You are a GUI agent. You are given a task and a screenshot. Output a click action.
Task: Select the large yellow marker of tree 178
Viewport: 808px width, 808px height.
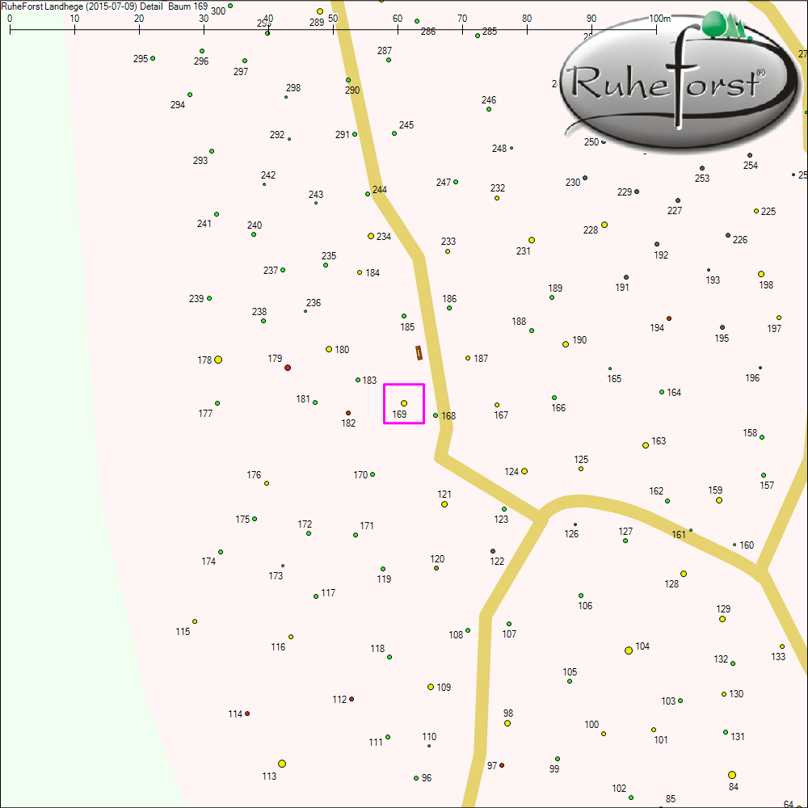tap(218, 360)
